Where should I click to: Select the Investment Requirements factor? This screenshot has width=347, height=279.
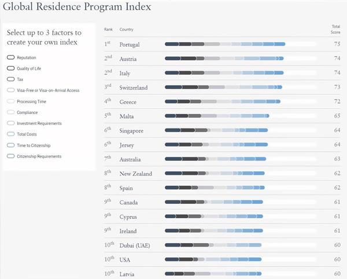(10, 123)
